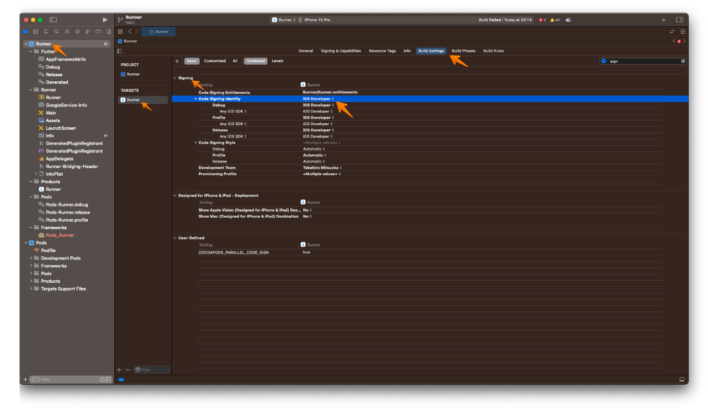Viewport: 708px width, 410px height.
Task: Open the Test navigator diamond icon
Action: (x=77, y=31)
